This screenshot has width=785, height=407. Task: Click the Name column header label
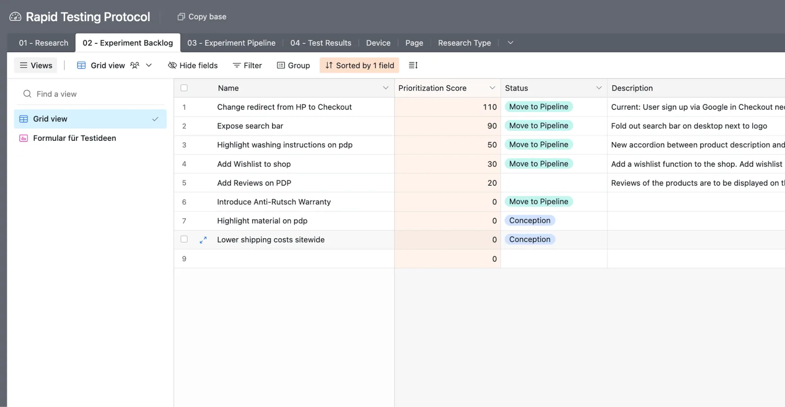(x=228, y=88)
